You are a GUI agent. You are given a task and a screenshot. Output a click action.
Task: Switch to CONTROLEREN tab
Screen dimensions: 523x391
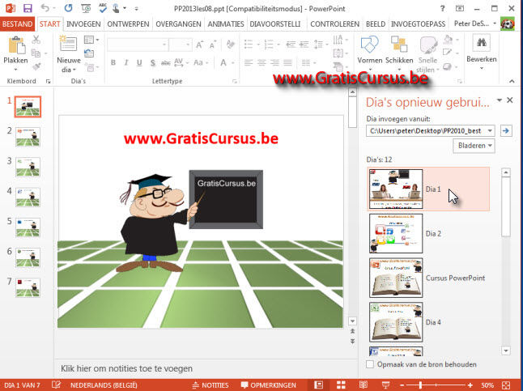[x=334, y=24]
